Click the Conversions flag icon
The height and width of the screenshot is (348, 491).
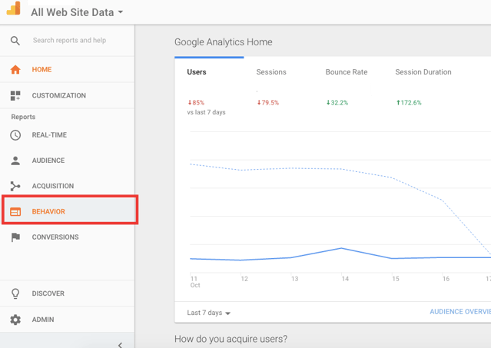[15, 237]
